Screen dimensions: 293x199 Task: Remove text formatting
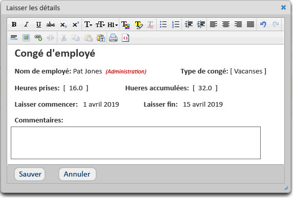tap(150, 24)
